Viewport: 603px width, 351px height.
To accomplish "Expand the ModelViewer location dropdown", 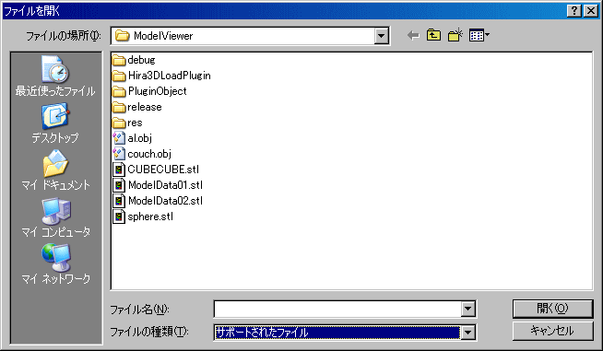I will [x=381, y=36].
